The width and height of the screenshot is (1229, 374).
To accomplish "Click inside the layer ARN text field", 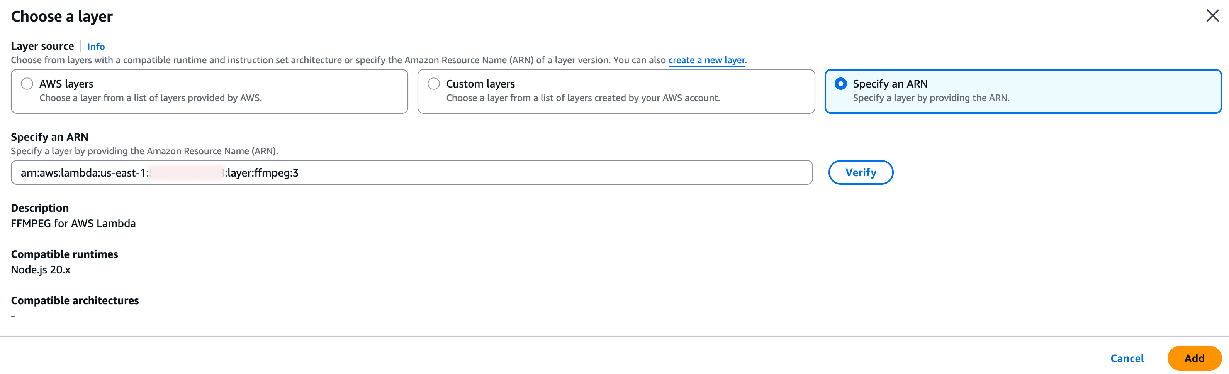I will [x=477, y=172].
